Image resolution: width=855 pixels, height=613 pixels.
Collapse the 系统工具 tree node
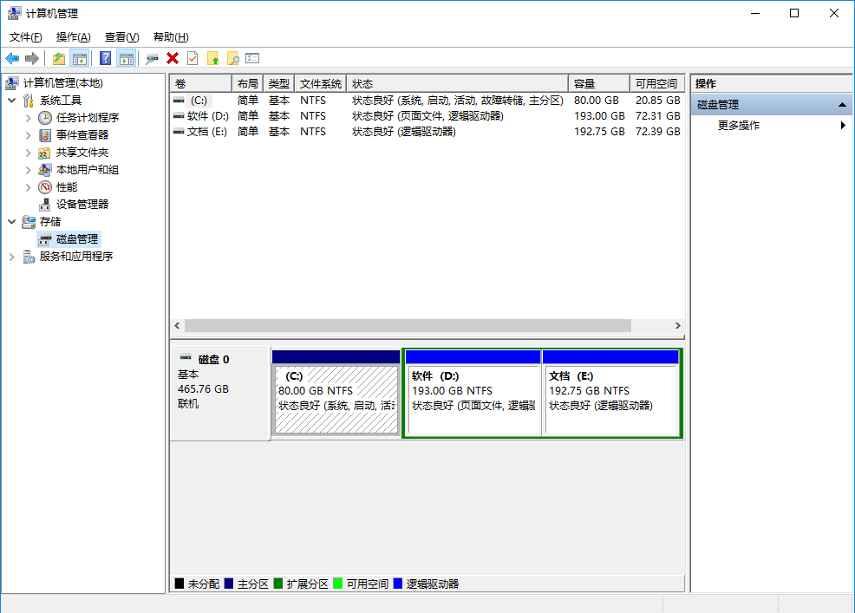coord(12,101)
